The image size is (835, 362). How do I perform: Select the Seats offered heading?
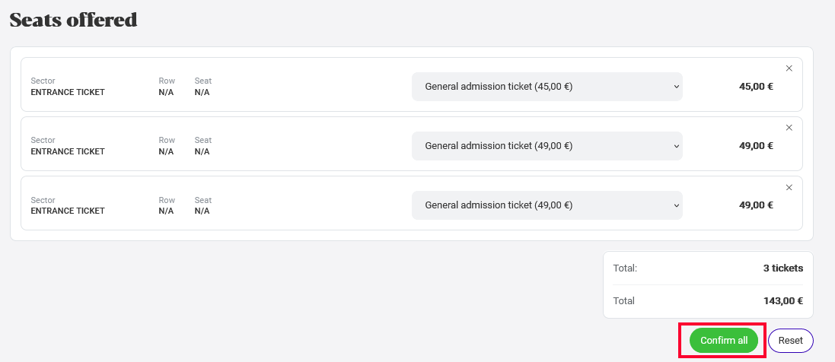pos(74,20)
